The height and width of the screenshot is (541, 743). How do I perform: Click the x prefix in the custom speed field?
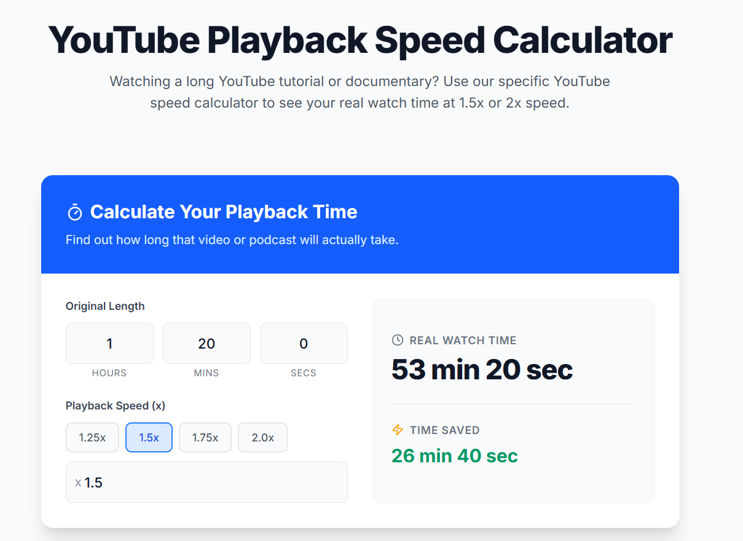click(77, 483)
